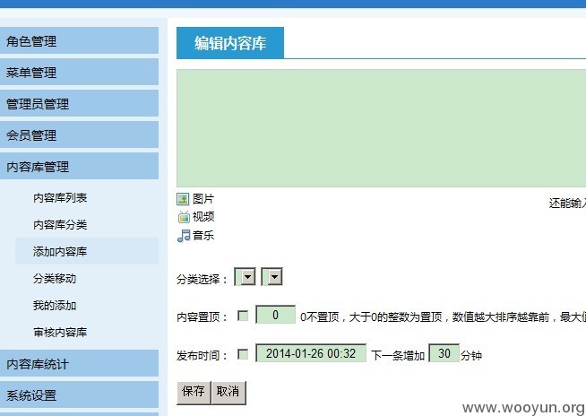Click the publish time field 2014-01-26 00:32
The image size is (586, 416).
[x=311, y=353]
